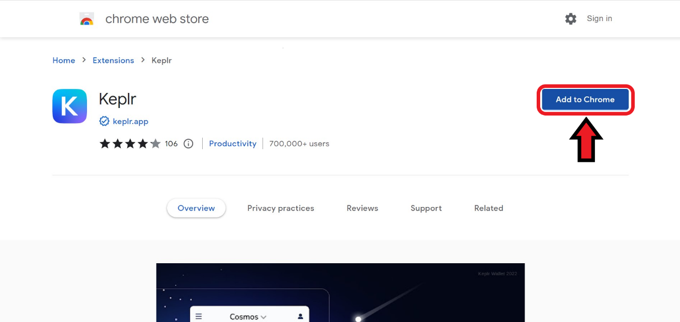Click the 700,000+ users text

[x=299, y=144]
